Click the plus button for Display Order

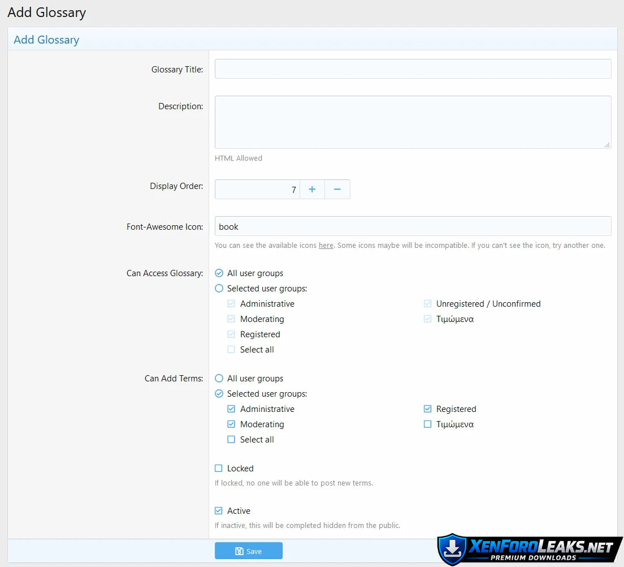pos(312,190)
